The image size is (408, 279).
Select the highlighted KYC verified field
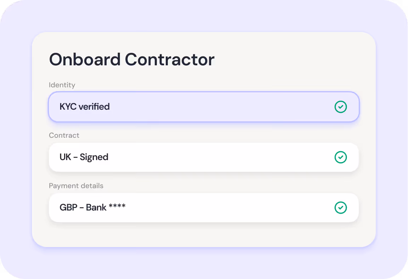[x=204, y=107]
